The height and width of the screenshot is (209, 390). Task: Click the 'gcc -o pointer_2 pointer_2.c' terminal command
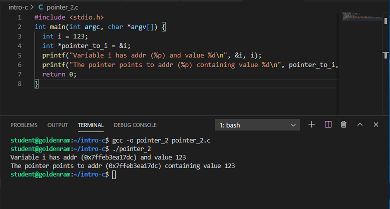coord(161,140)
